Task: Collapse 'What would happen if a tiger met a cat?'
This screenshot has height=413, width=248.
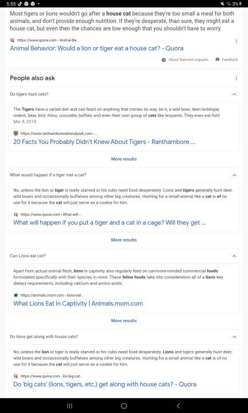Action: point(234,175)
